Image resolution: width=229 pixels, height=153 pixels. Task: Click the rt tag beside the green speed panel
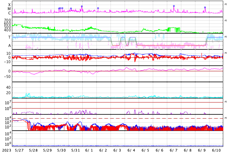click(x=226, y=21)
